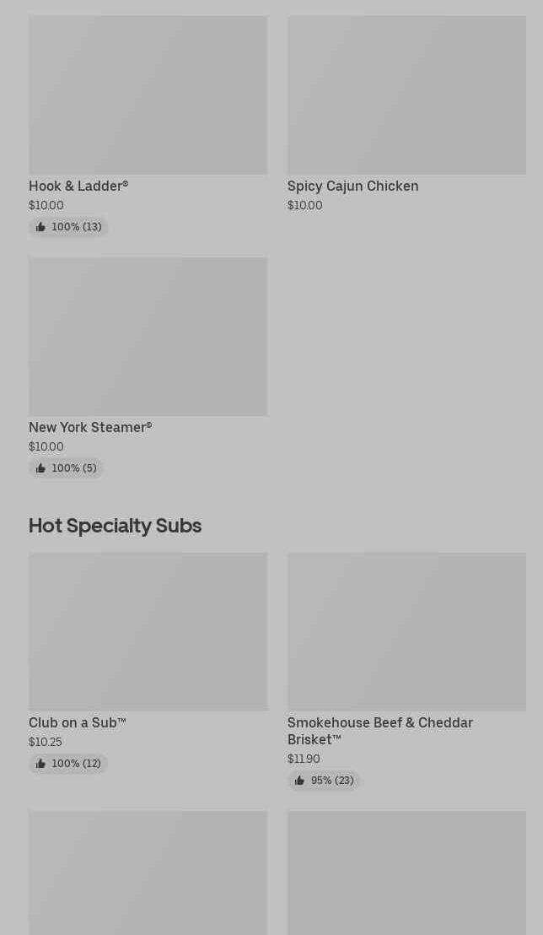
Task: Open the Club on a Sub item photo
Action: [148, 631]
